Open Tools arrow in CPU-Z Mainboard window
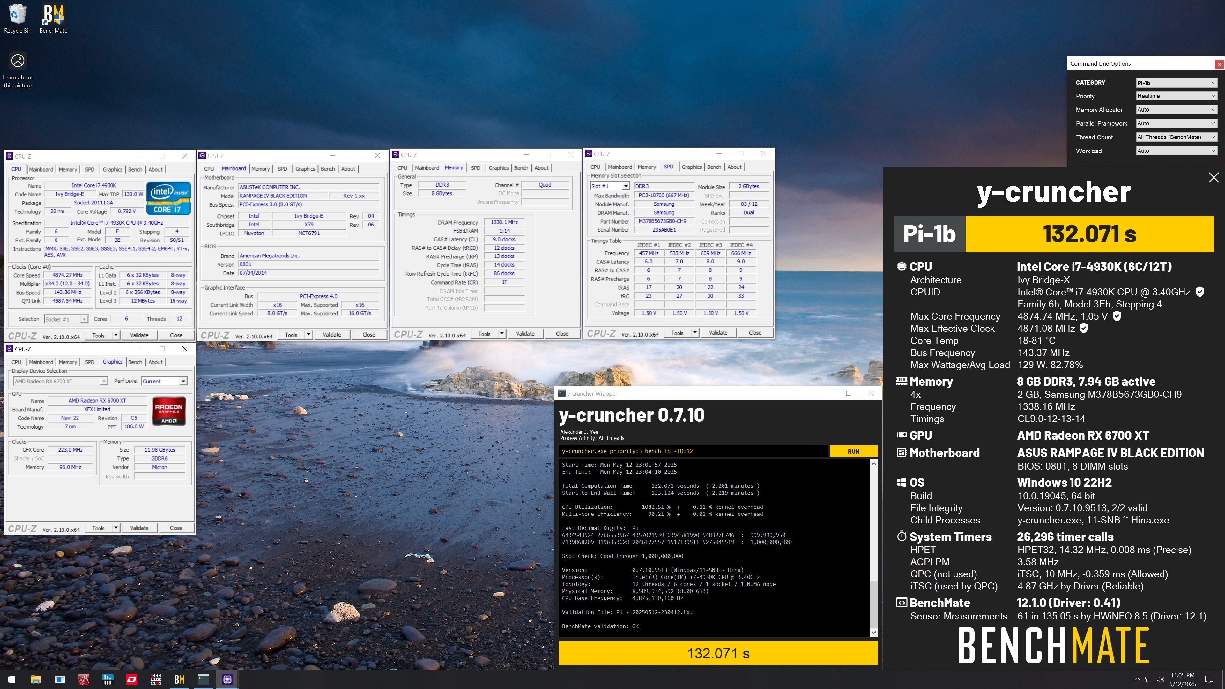Viewport: 1225px width, 689px height. tap(308, 335)
